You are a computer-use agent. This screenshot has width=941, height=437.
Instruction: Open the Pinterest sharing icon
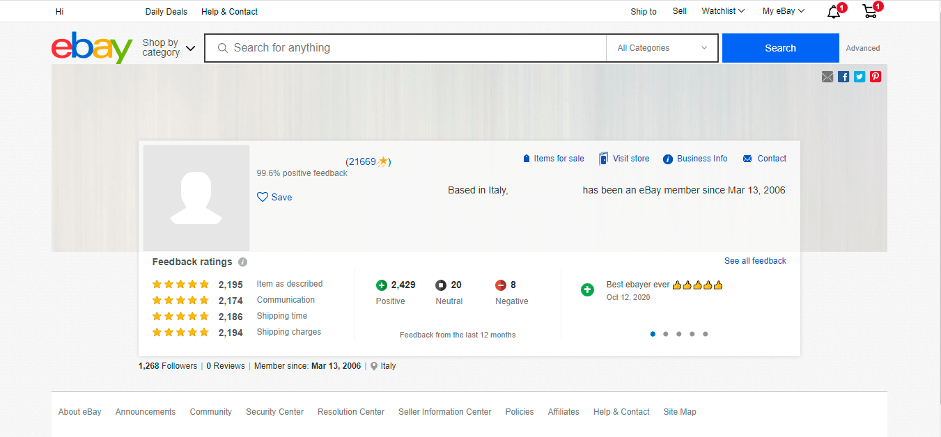pyautogui.click(x=875, y=77)
